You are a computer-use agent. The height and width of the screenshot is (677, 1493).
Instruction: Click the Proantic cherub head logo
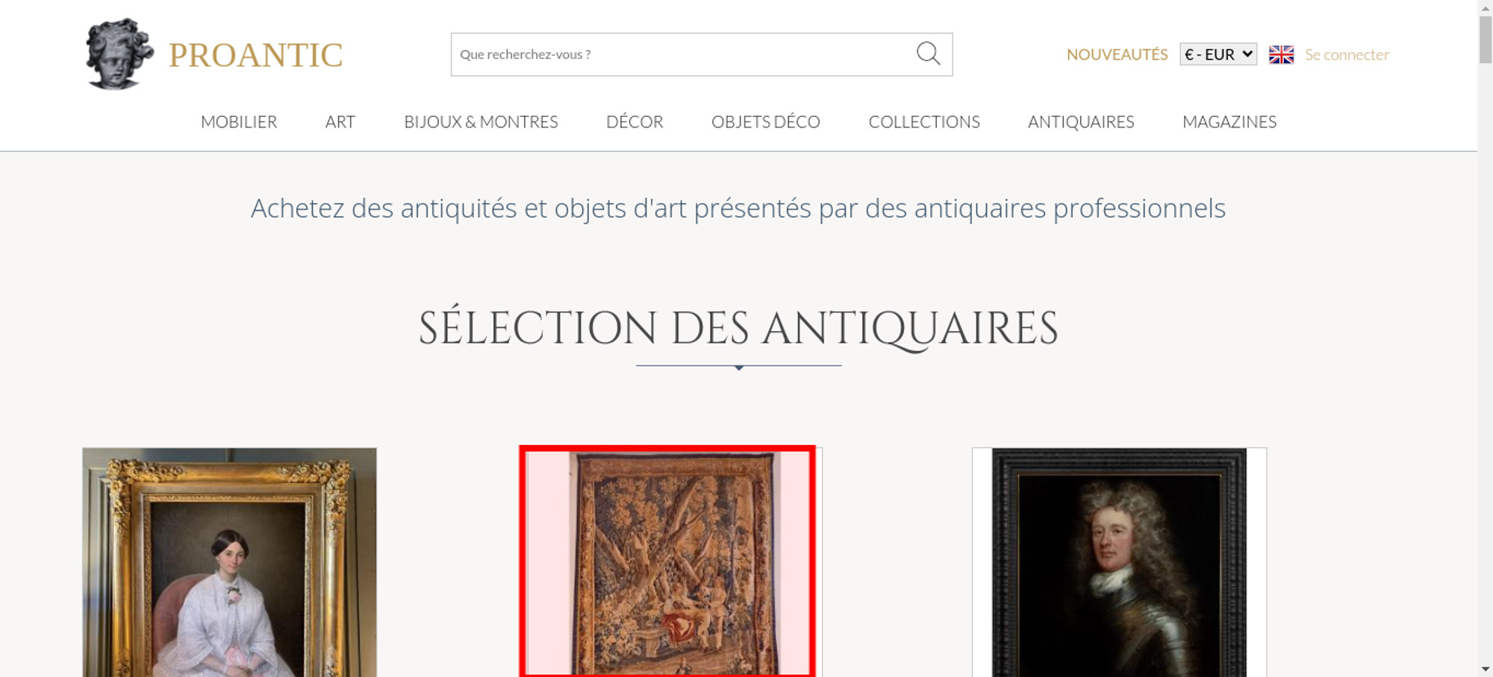tap(119, 54)
